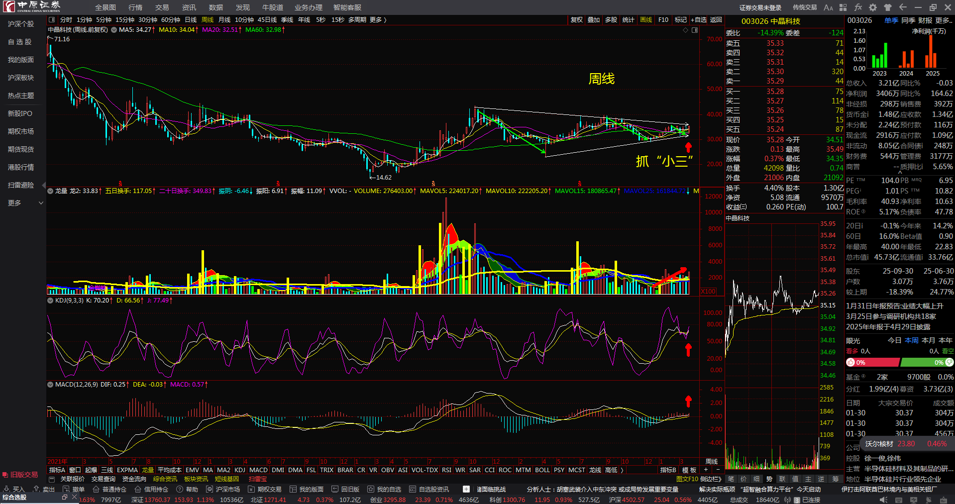Go back with the left arrow icon

click(x=903, y=7)
